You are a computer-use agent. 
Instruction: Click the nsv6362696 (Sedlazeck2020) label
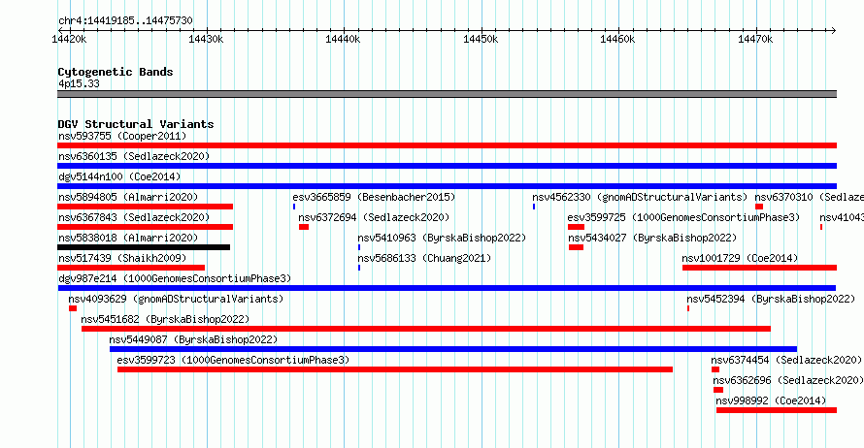788,380
